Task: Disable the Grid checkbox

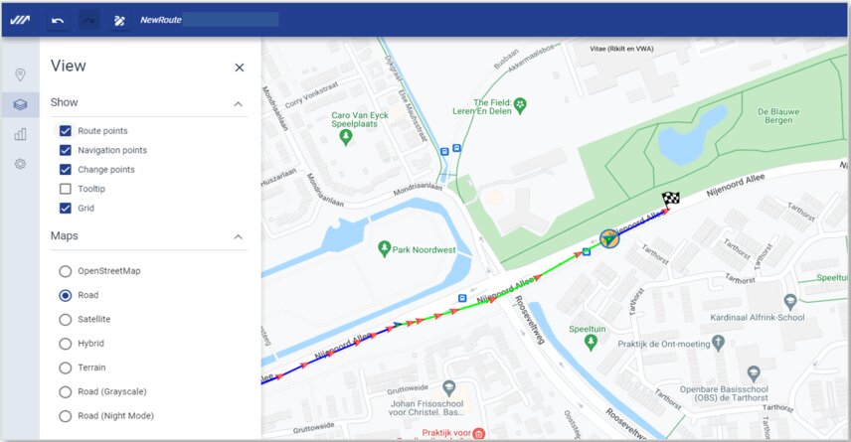Action: click(66, 209)
